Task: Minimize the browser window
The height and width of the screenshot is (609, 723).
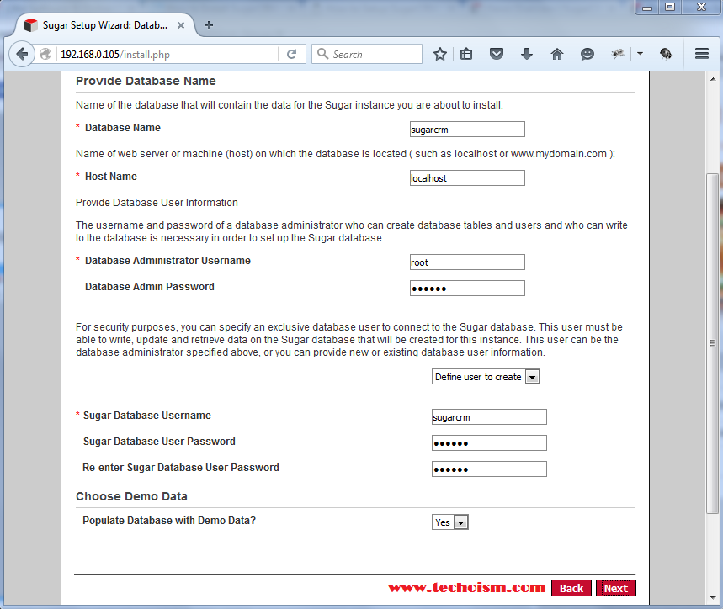Action: (647, 8)
